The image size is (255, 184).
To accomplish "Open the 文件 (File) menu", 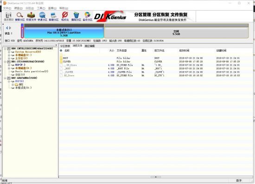I will click(x=7, y=8).
